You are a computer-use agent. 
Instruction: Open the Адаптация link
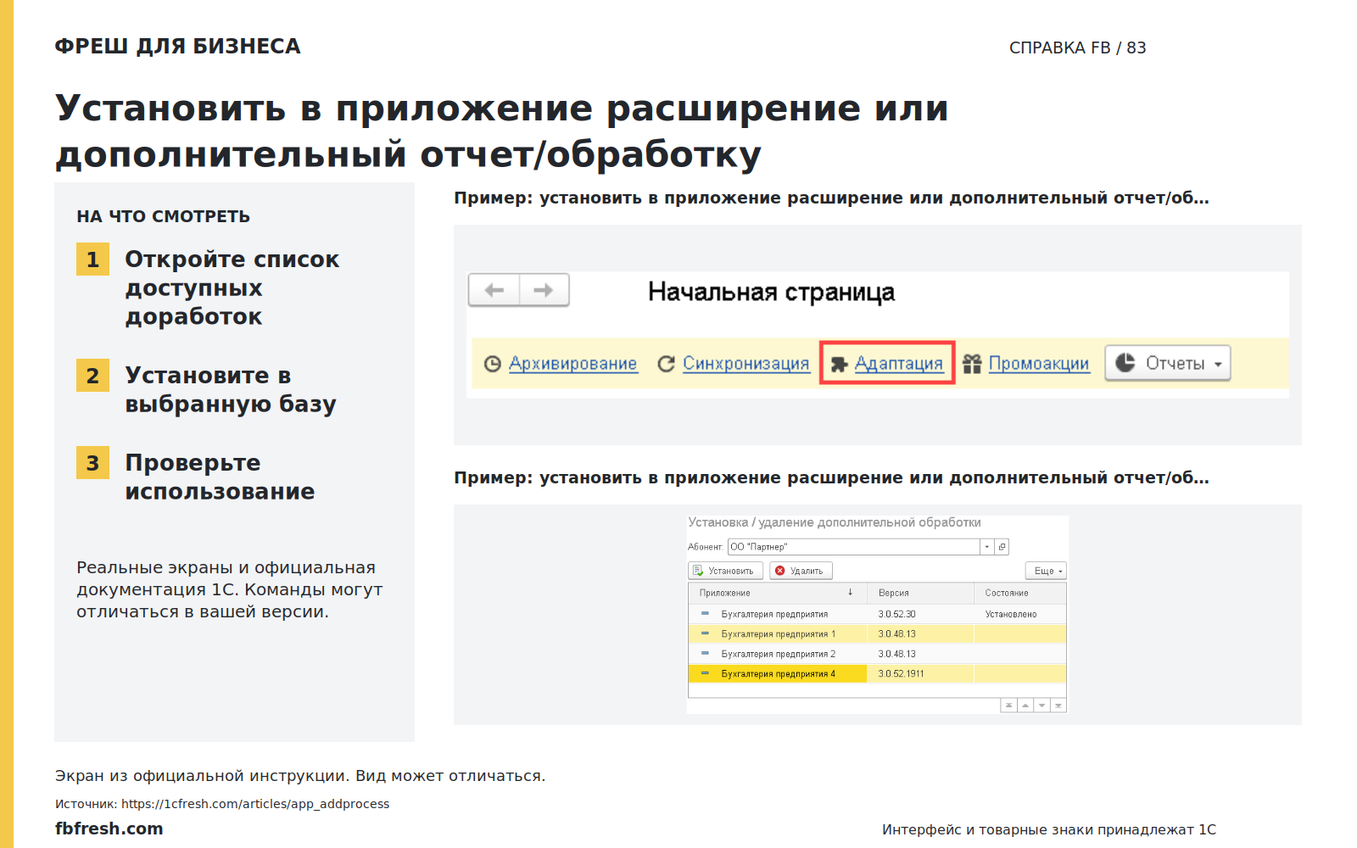(x=898, y=364)
